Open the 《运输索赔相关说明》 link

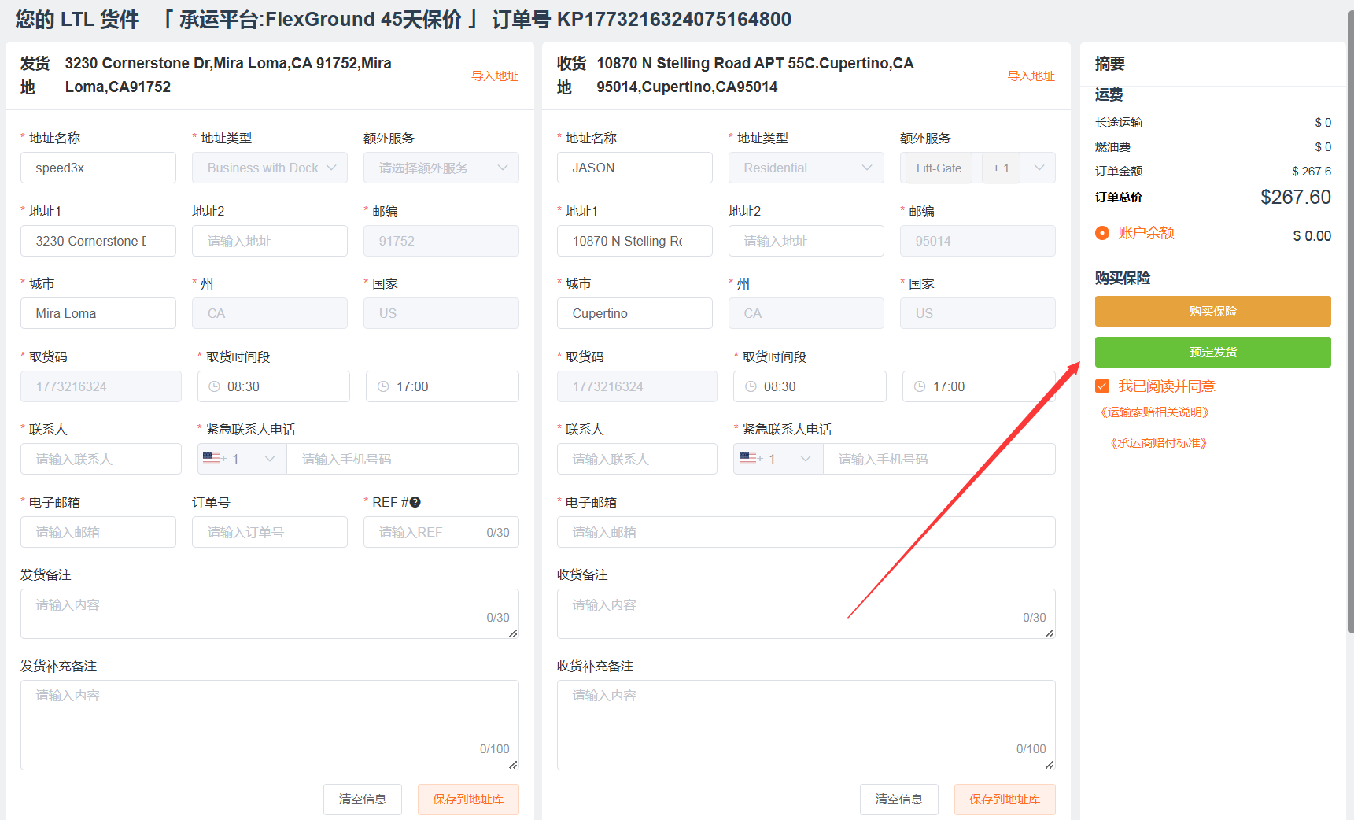pyautogui.click(x=1154, y=412)
